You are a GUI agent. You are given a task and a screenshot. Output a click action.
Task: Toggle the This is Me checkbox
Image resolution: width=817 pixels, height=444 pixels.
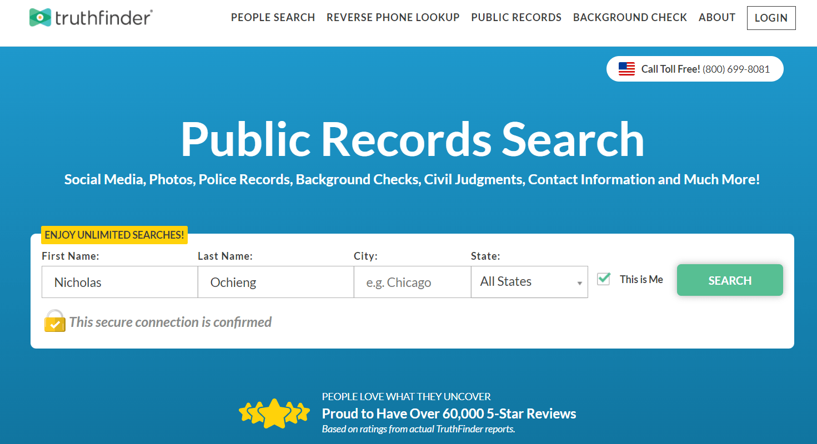604,279
